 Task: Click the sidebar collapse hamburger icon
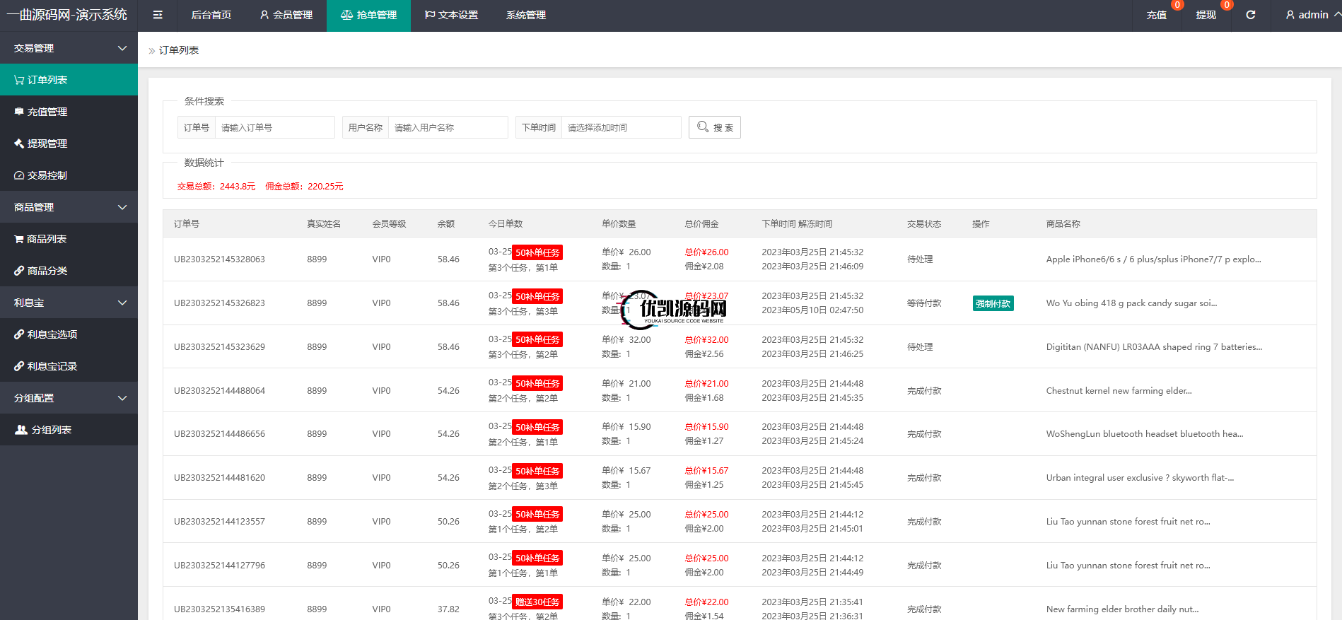click(158, 15)
